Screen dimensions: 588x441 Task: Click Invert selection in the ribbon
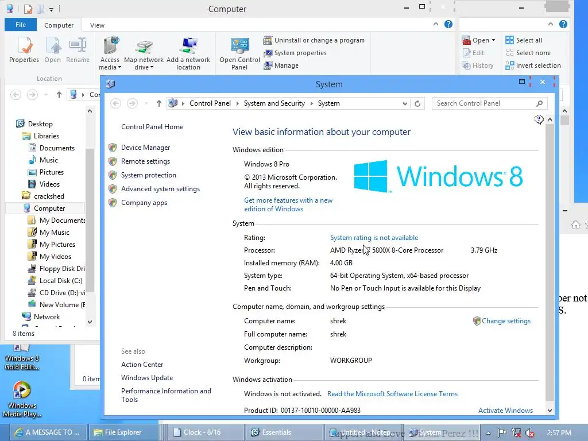(x=533, y=65)
